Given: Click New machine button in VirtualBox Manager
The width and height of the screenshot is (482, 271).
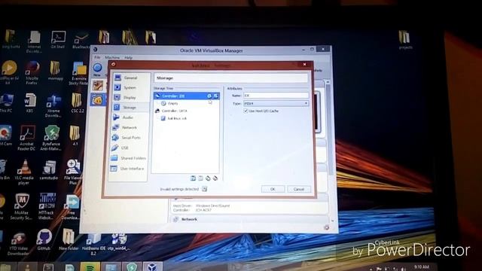Looking at the screenshot, I should [97, 69].
